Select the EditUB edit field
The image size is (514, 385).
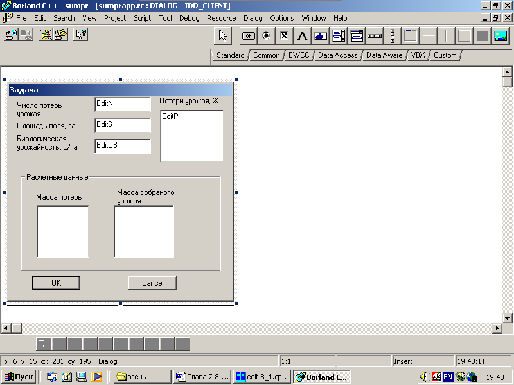(123, 146)
